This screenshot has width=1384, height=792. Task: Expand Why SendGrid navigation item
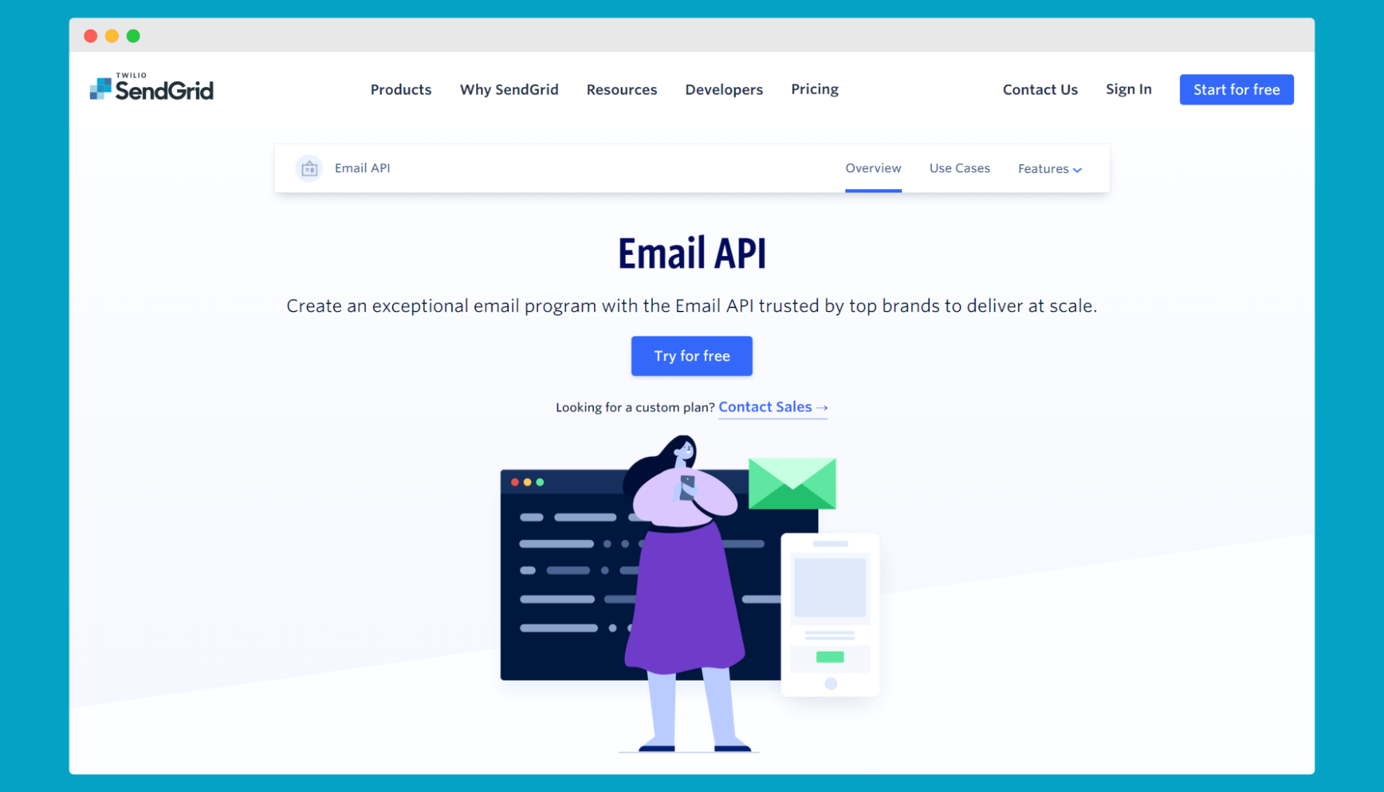click(x=510, y=89)
